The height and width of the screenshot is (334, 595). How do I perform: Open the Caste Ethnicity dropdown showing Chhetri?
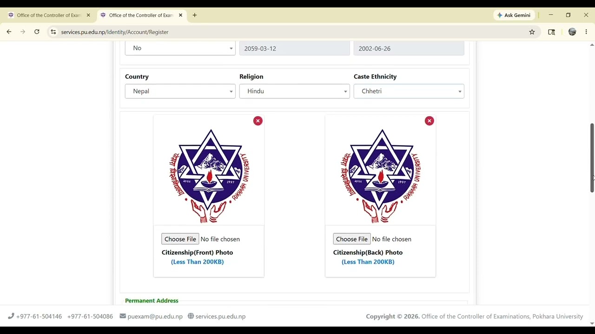(409, 91)
